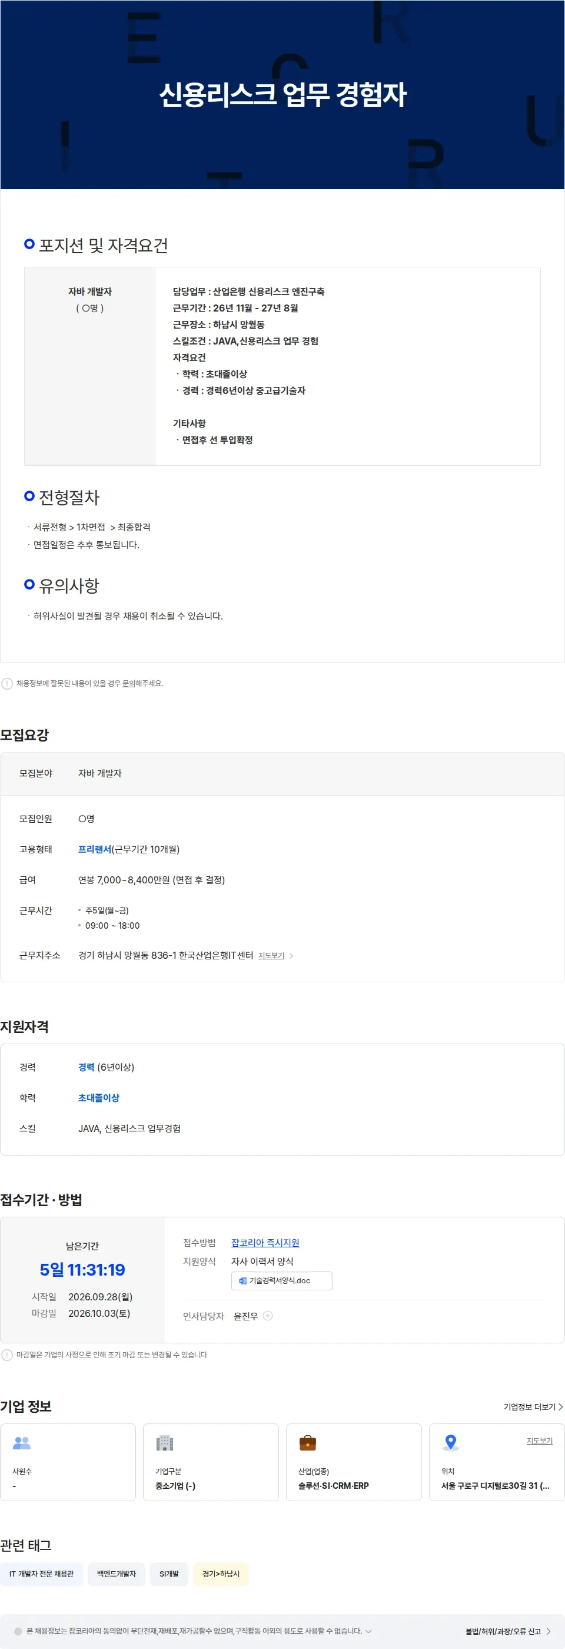The height and width of the screenshot is (1649, 565).
Task: Click the 연봉 7,000~8,400만원 salary text
Action: (x=151, y=880)
